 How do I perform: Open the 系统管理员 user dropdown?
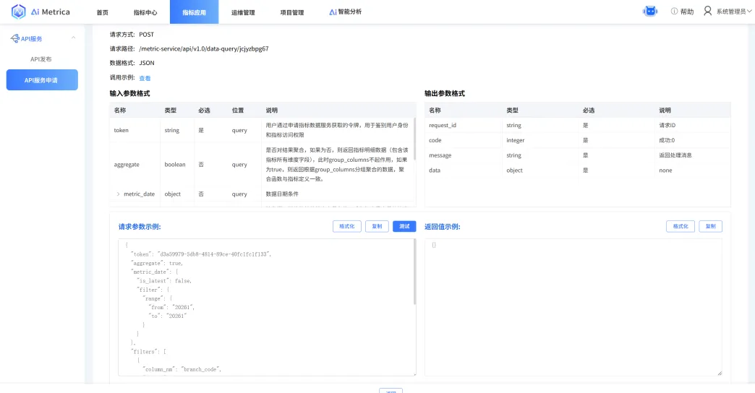[733, 12]
